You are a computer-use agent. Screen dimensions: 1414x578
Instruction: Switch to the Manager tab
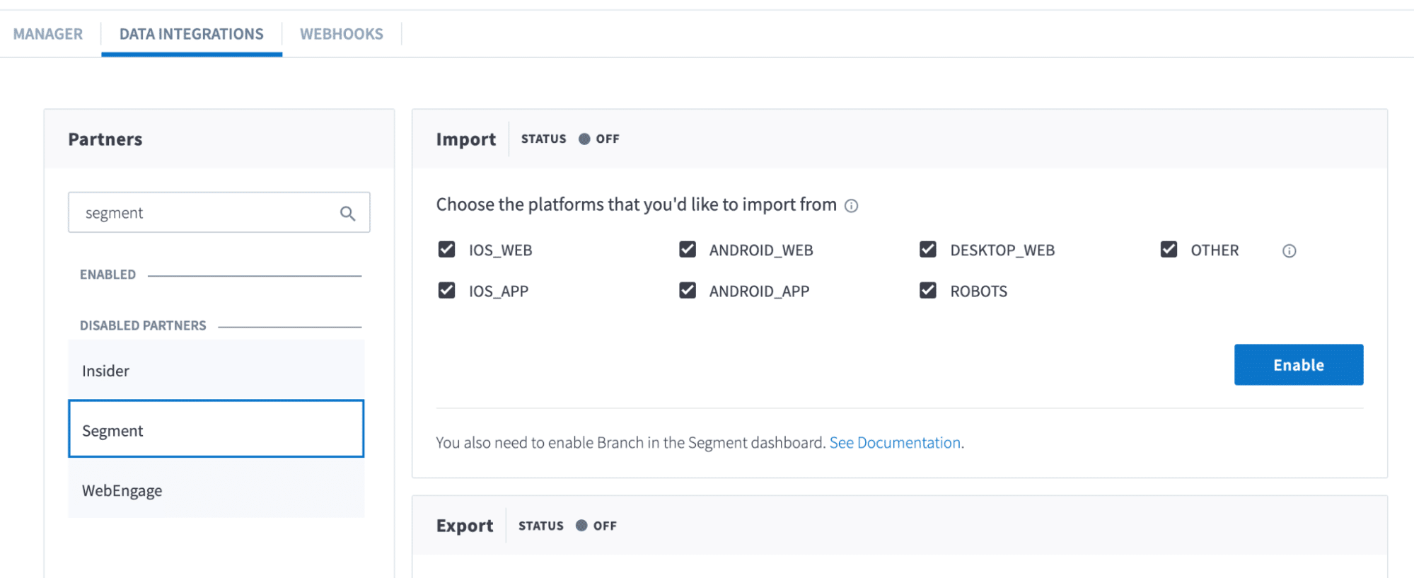(x=48, y=34)
